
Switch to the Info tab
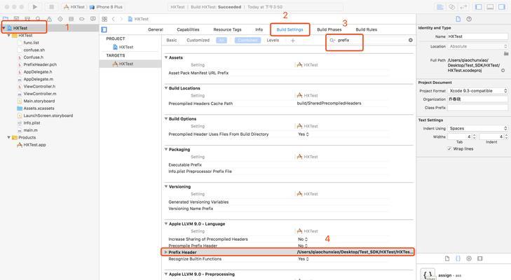pyautogui.click(x=259, y=29)
